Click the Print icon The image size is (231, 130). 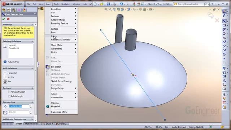pyautogui.click(x=115, y=4)
